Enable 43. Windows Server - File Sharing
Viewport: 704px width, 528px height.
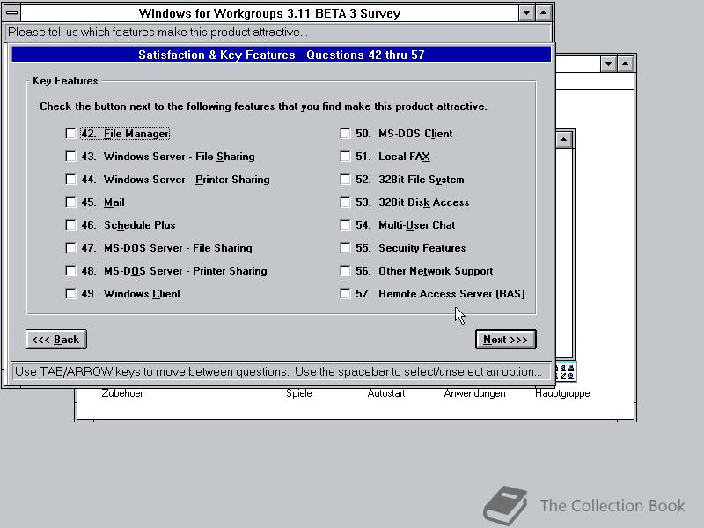[70, 157]
